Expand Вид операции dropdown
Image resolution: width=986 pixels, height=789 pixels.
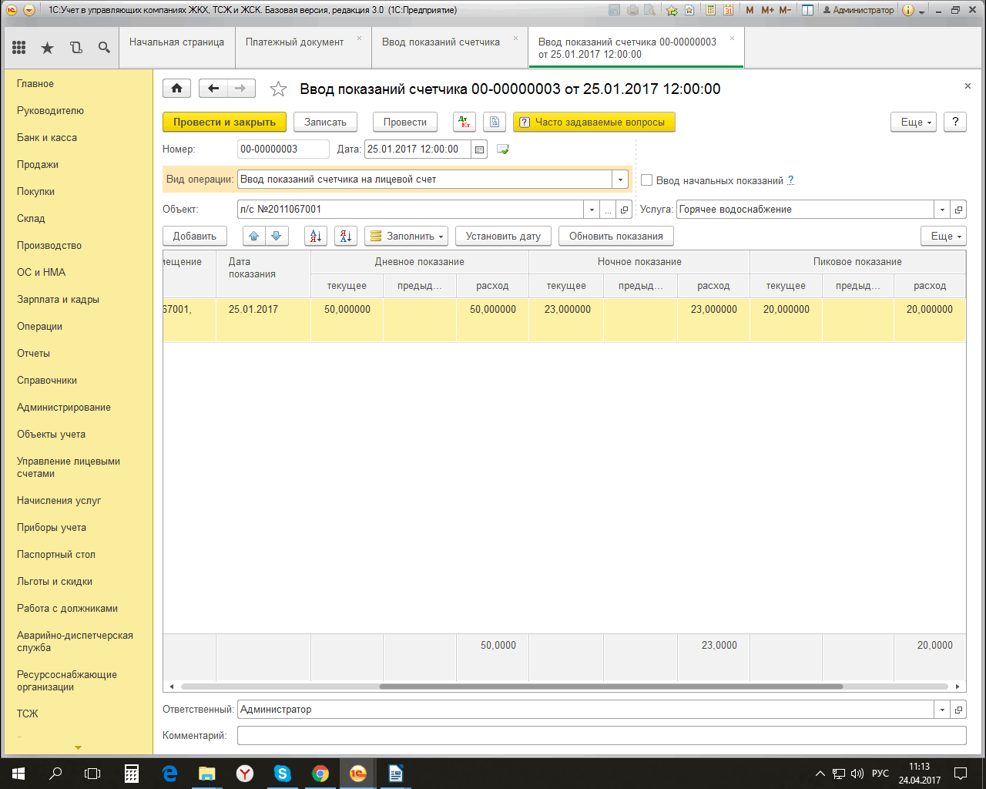621,180
